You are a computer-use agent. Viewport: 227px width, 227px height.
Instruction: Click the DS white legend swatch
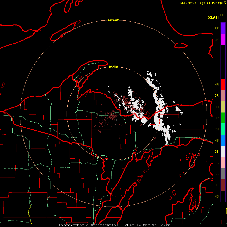[223, 151]
